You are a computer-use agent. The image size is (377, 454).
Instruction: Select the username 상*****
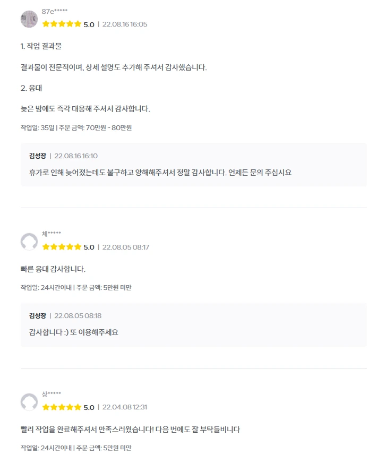(52, 394)
